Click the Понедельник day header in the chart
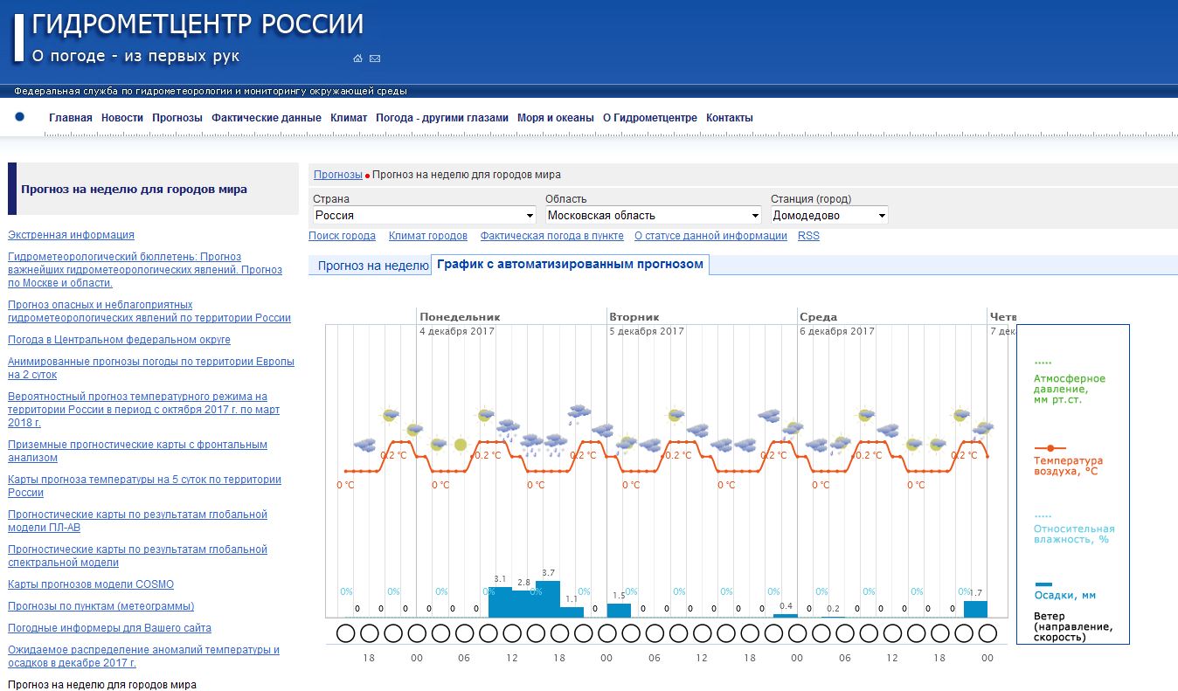The image size is (1178, 691). coord(460,317)
